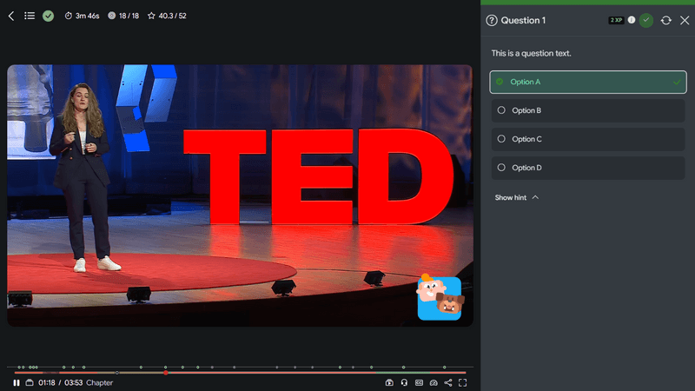Enter fullscreen mode

(x=463, y=382)
